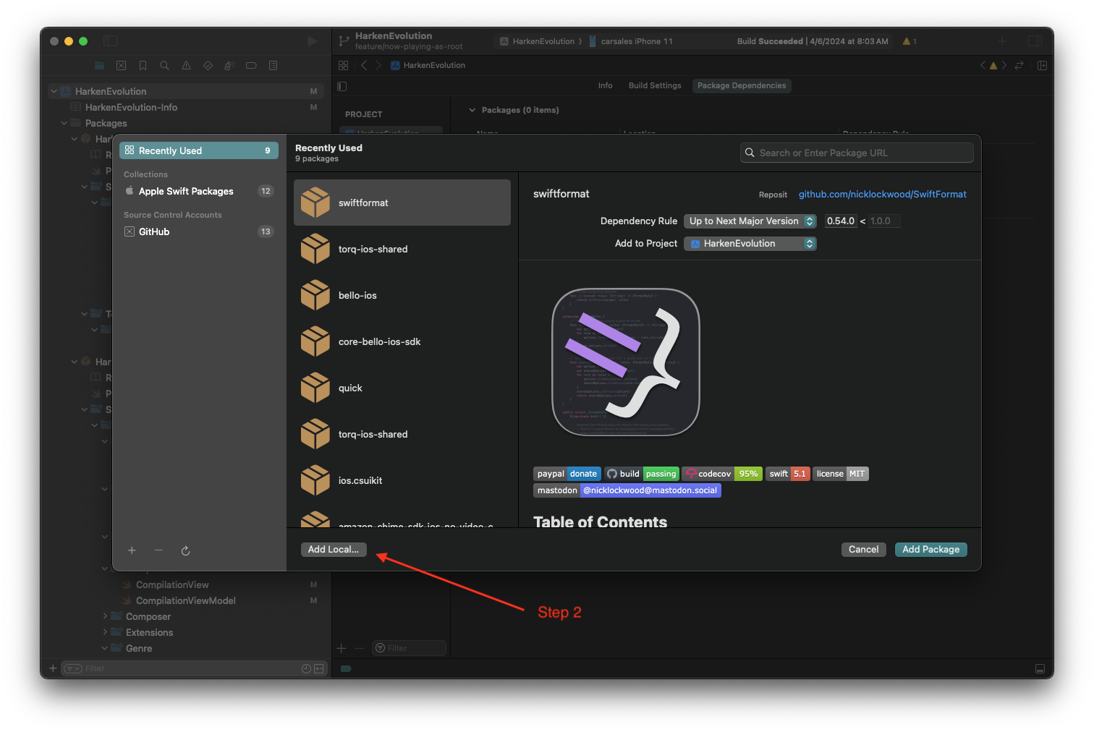Collapse the Packages (0 items) section
1094x732 pixels.
[472, 111]
